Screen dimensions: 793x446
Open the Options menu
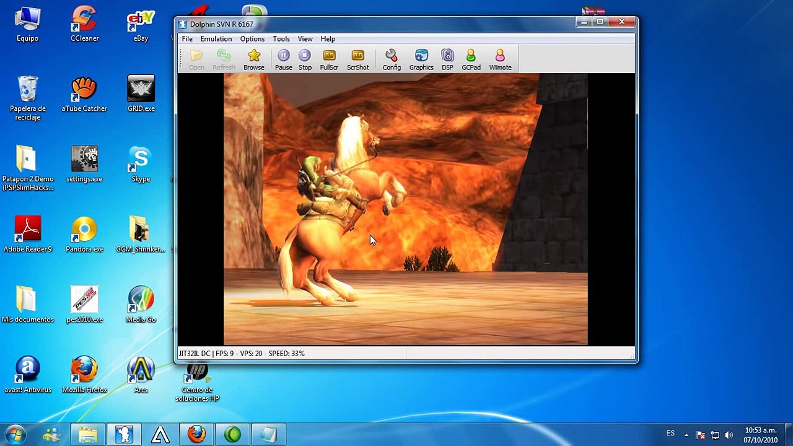pyautogui.click(x=252, y=39)
